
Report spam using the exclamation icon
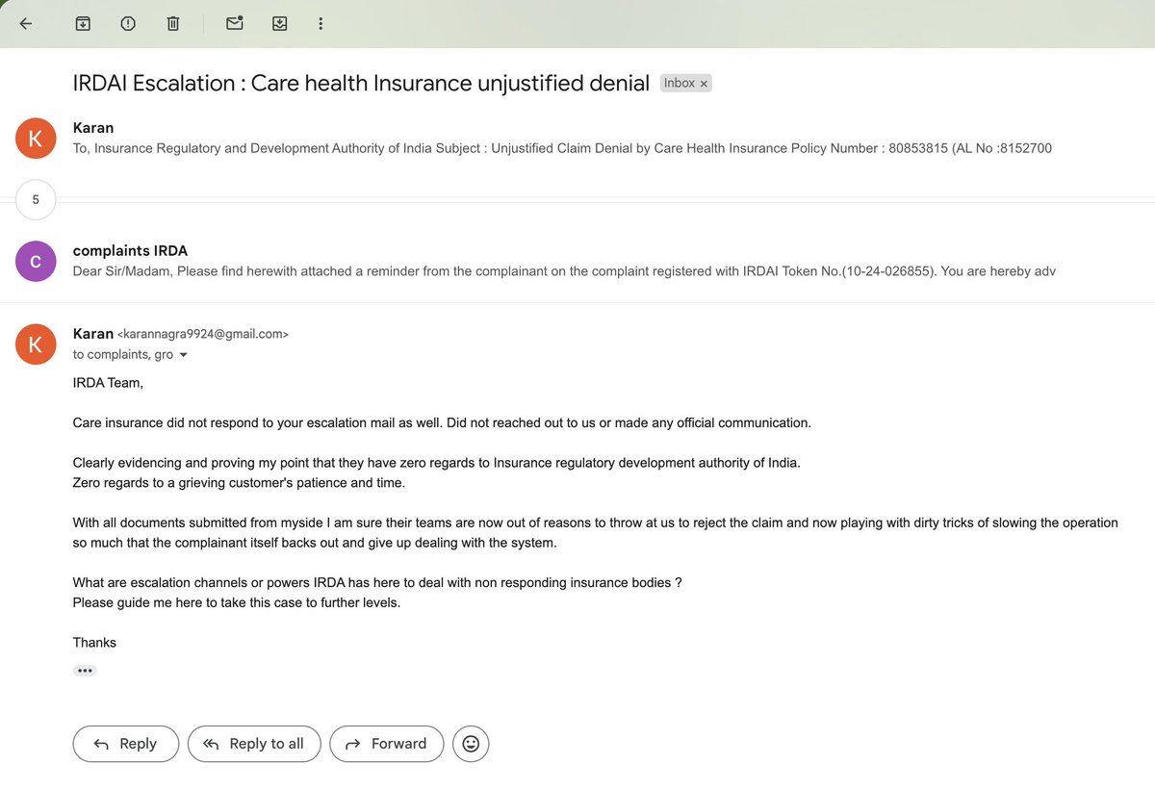[x=128, y=24]
